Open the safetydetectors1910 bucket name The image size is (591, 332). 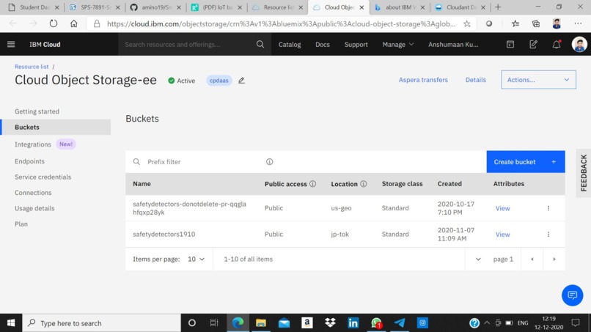pos(164,234)
